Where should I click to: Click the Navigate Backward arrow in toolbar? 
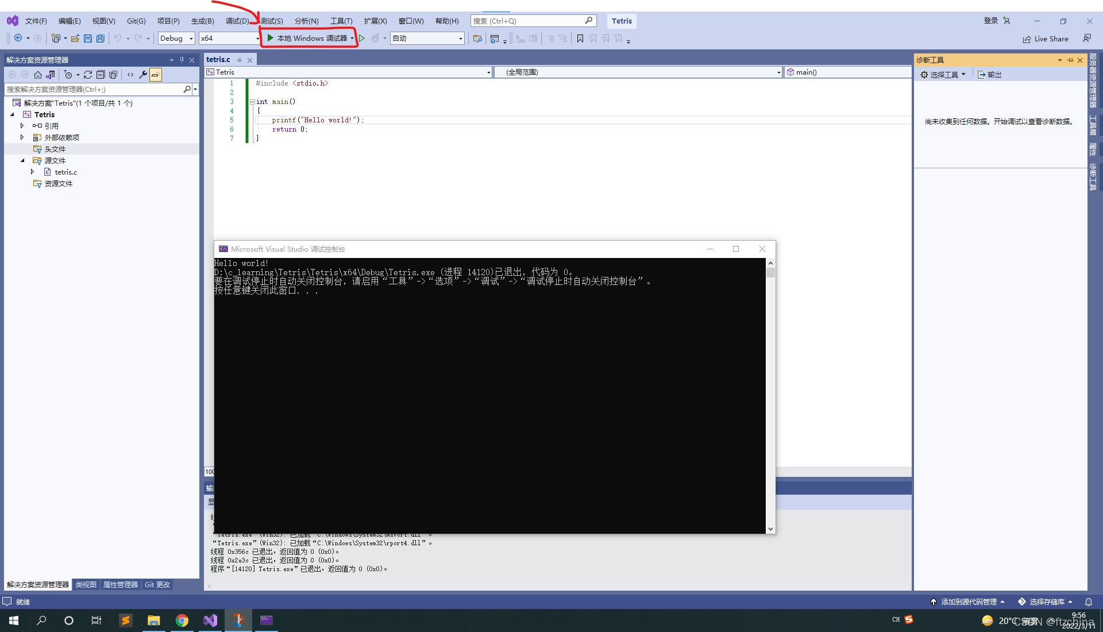click(18, 38)
